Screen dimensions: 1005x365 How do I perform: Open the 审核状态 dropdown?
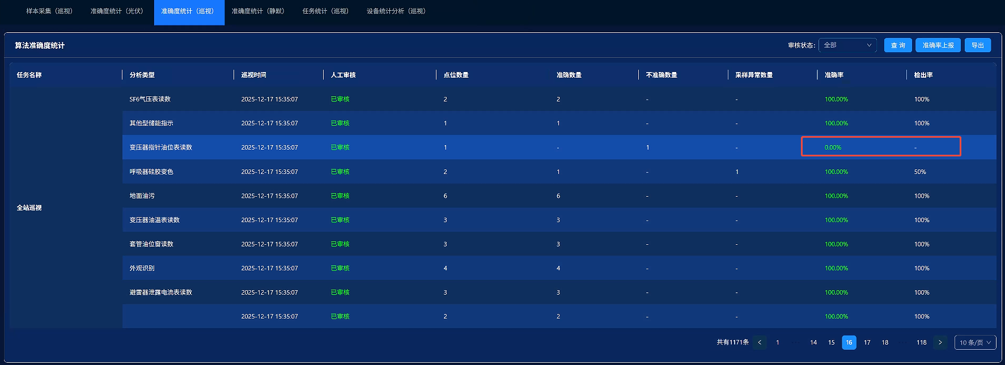point(847,45)
